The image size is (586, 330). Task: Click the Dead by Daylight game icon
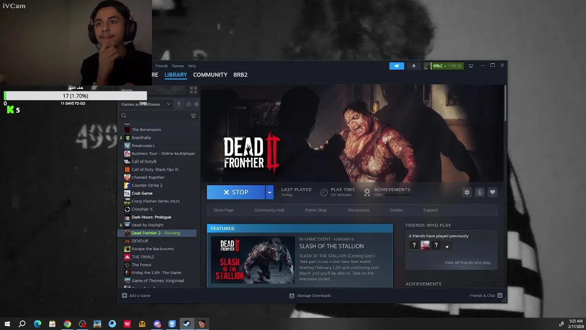click(127, 225)
